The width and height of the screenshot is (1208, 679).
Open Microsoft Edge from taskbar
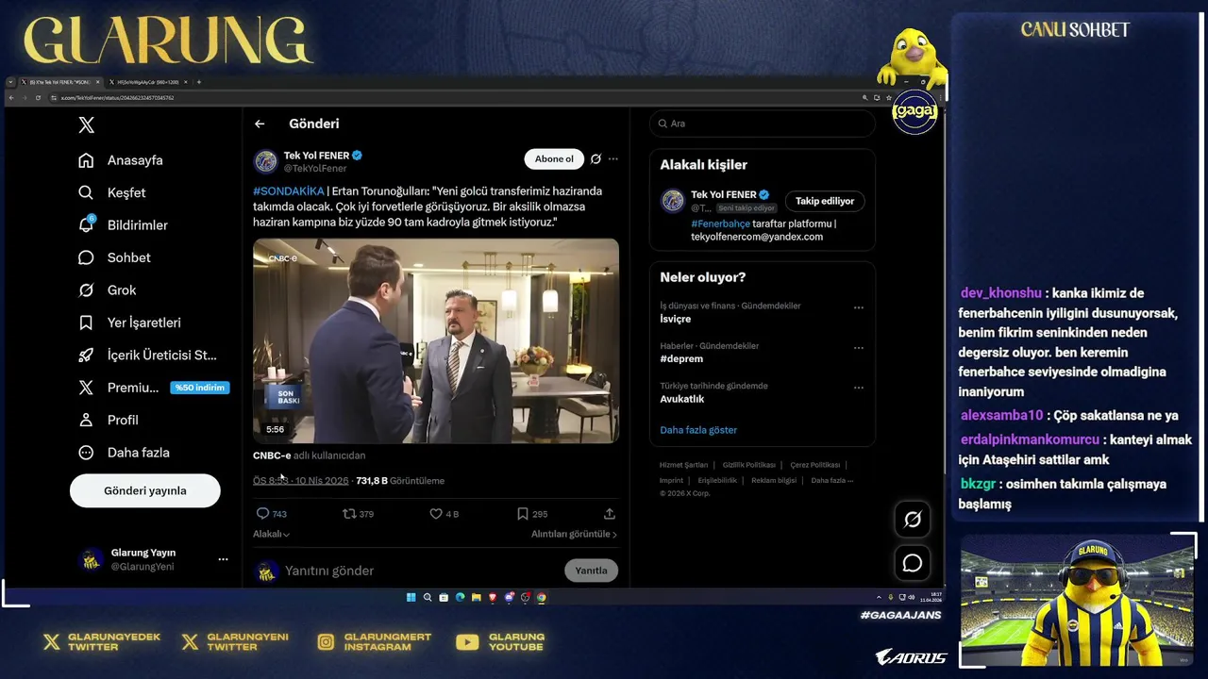[460, 597]
